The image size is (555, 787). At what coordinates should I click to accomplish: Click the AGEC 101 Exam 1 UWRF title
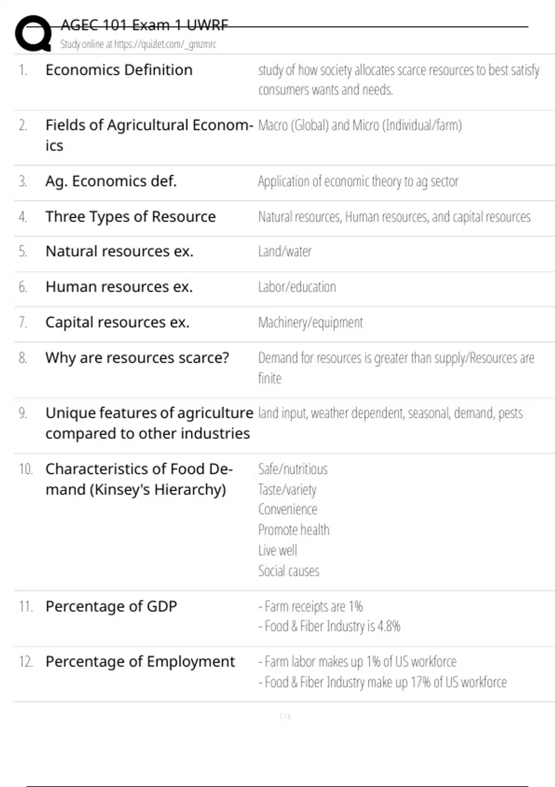(144, 25)
